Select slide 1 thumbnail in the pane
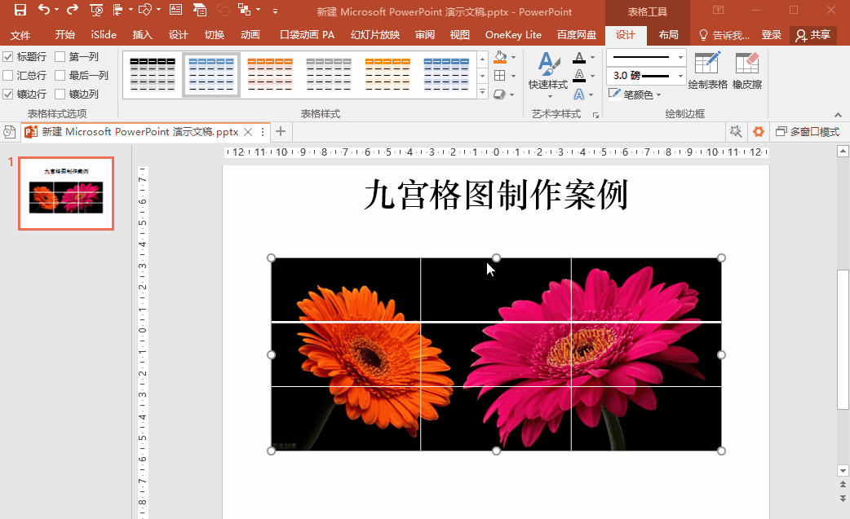This screenshot has width=850, height=519. tap(66, 193)
